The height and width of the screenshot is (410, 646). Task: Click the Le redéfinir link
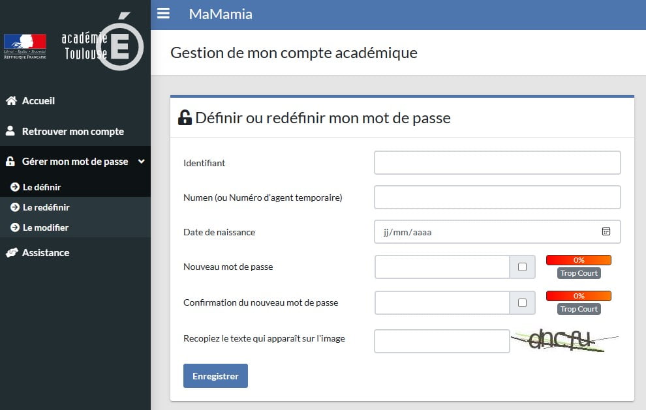(x=46, y=207)
